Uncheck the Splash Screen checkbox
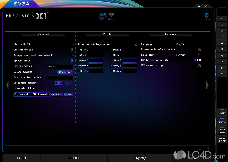The width and height of the screenshot is (228, 162). pyautogui.click(x=72, y=61)
